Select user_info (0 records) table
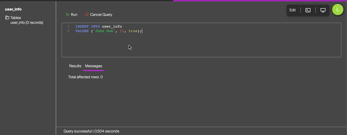347x135 pixels. 27,22
